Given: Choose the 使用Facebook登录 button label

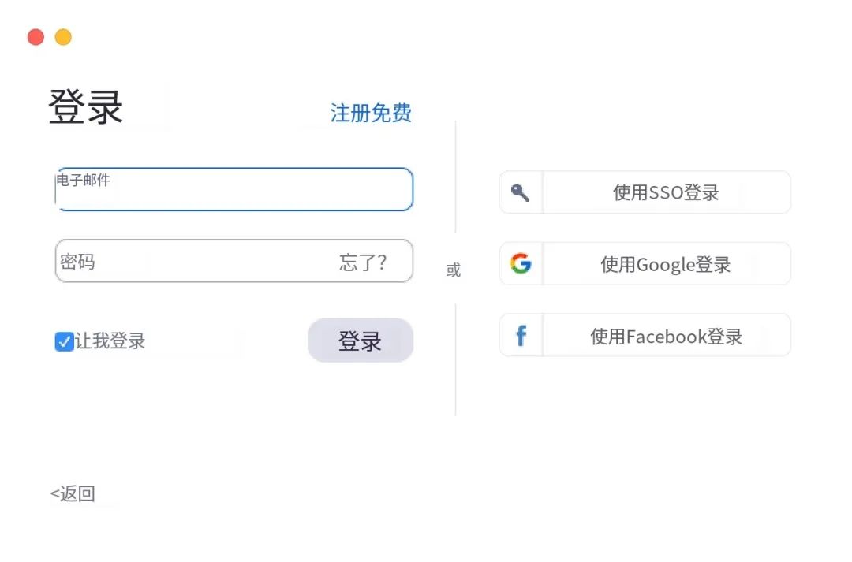Looking at the screenshot, I should click(666, 336).
